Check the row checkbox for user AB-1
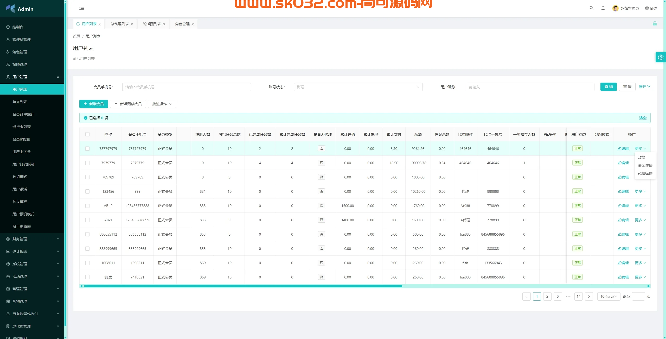Screen dimensions: 666x339 87,220
